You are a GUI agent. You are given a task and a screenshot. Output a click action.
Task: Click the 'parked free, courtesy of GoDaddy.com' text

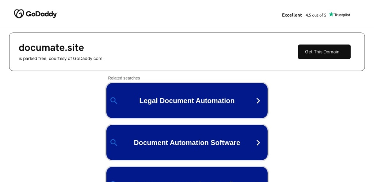pyautogui.click(x=61, y=59)
